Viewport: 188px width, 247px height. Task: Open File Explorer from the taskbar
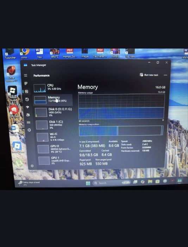coord(150,182)
